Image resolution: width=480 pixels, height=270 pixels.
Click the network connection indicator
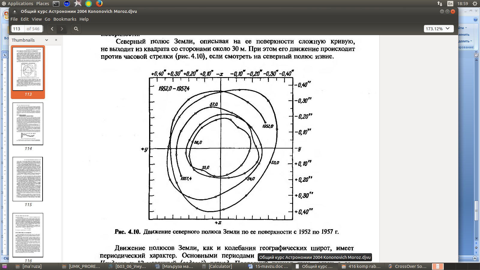[x=440, y=4]
